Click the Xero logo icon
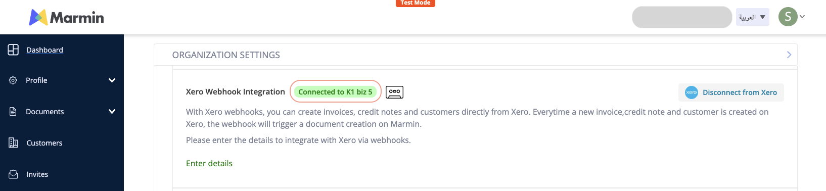 (x=691, y=92)
